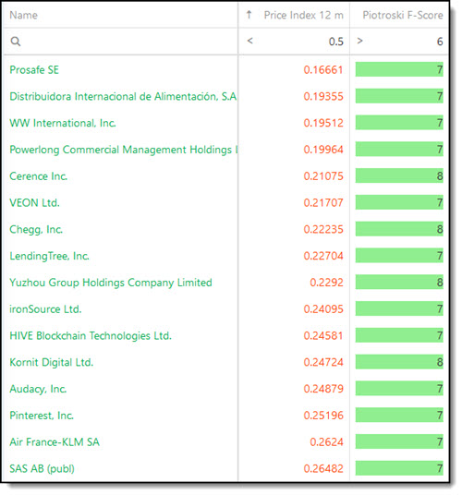Screen dimensions: 462x495
Task: Open the SAS AB (publ) link
Action: pos(42,468)
